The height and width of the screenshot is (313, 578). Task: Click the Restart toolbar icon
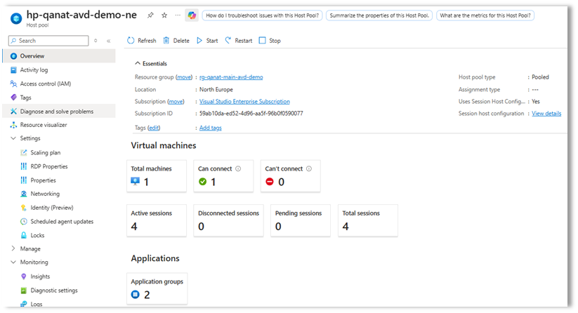[228, 41]
